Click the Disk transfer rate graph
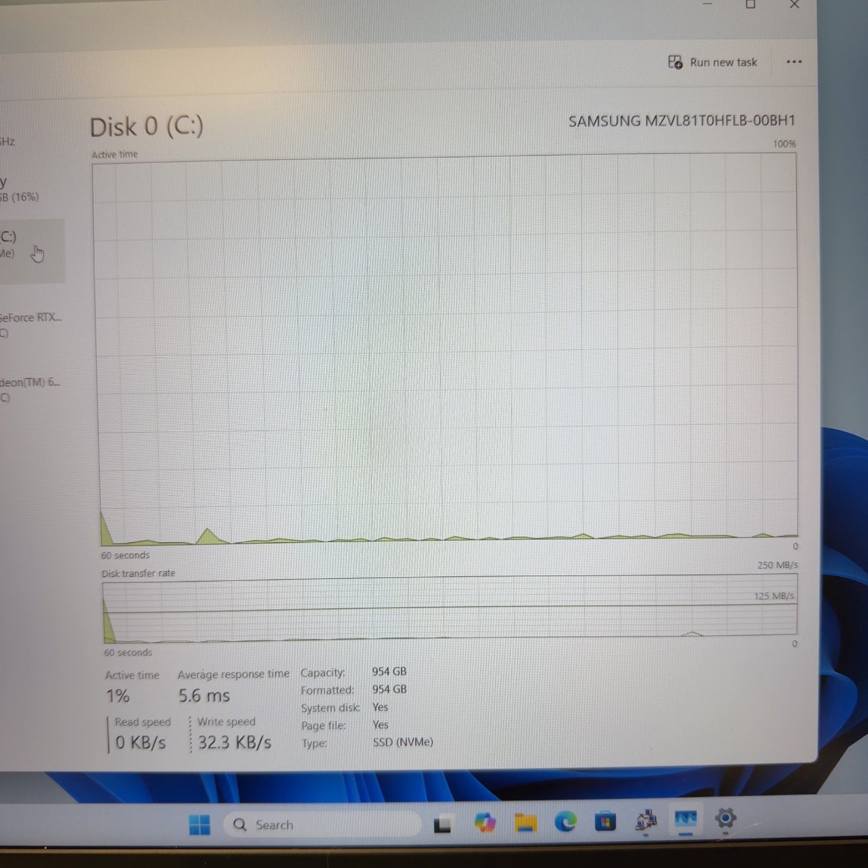 (x=450, y=608)
